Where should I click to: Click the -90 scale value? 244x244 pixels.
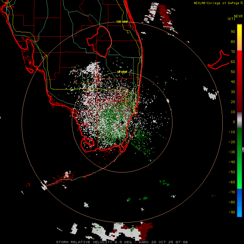click(232, 212)
